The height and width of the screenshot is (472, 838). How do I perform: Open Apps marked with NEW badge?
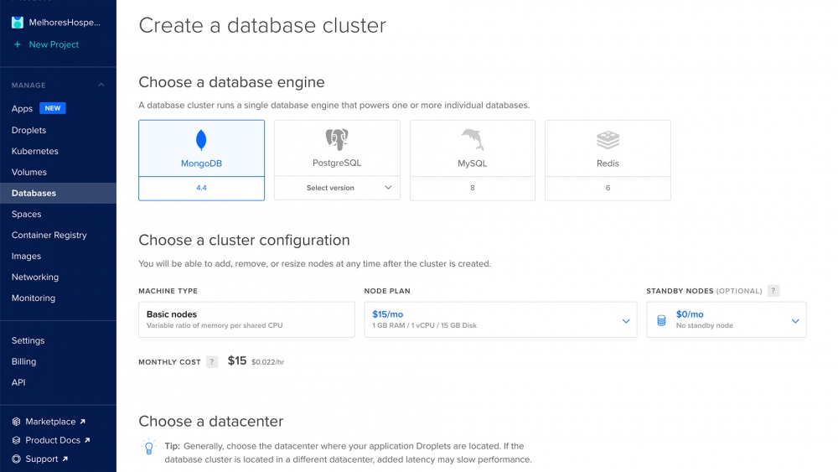tap(23, 109)
